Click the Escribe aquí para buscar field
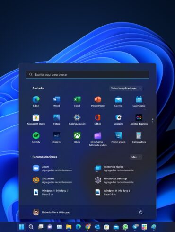This screenshot has width=175, height=232. (87, 74)
